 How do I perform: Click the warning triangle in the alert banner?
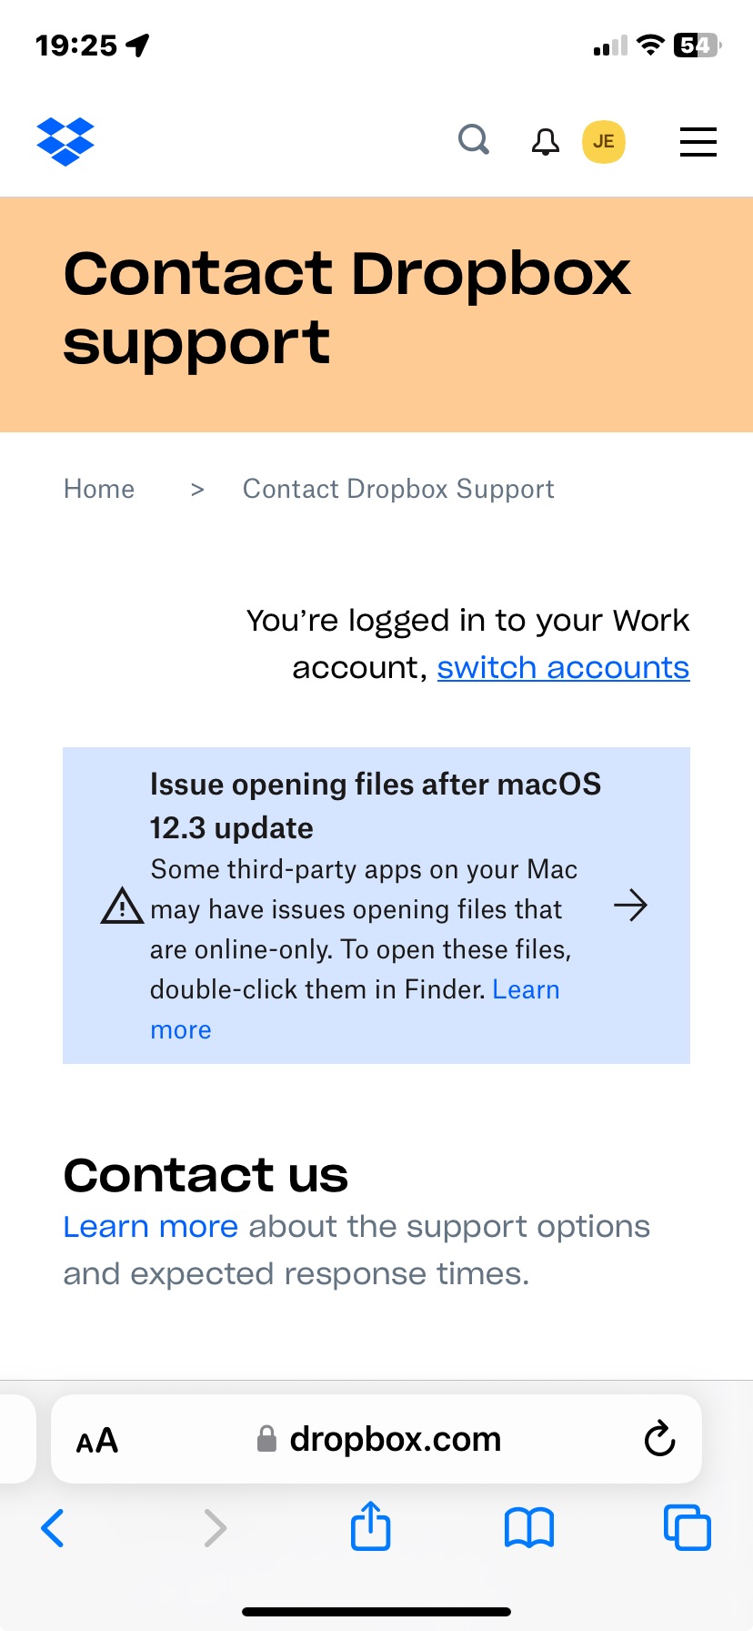(x=121, y=906)
